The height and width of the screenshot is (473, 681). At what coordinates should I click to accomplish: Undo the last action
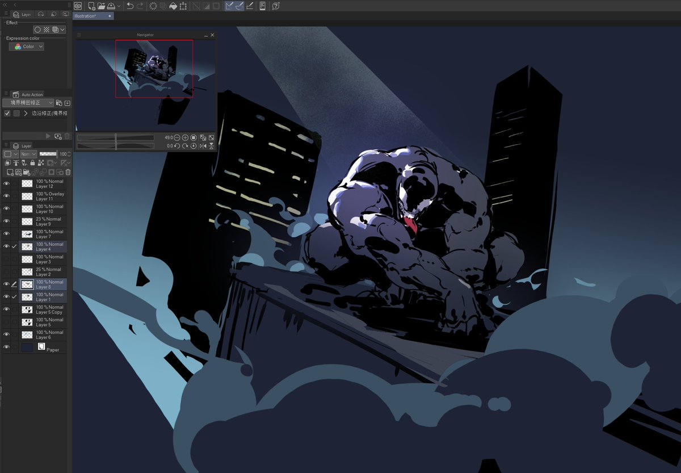tap(130, 6)
